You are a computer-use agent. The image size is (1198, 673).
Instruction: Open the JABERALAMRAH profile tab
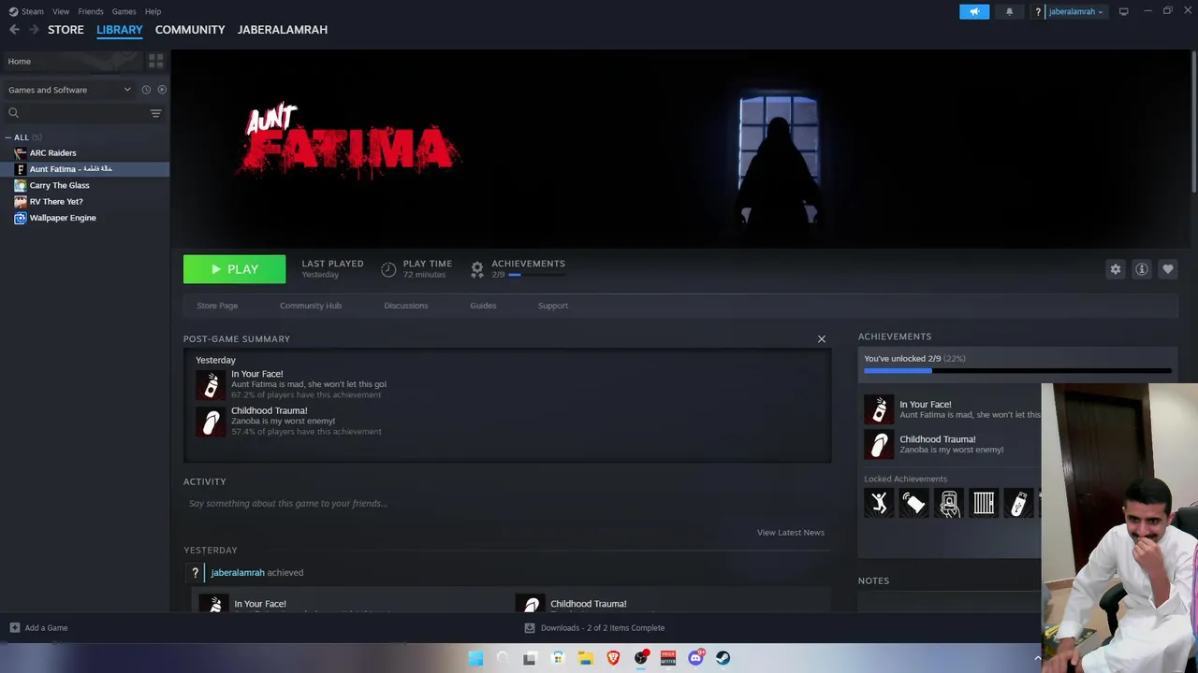(283, 30)
